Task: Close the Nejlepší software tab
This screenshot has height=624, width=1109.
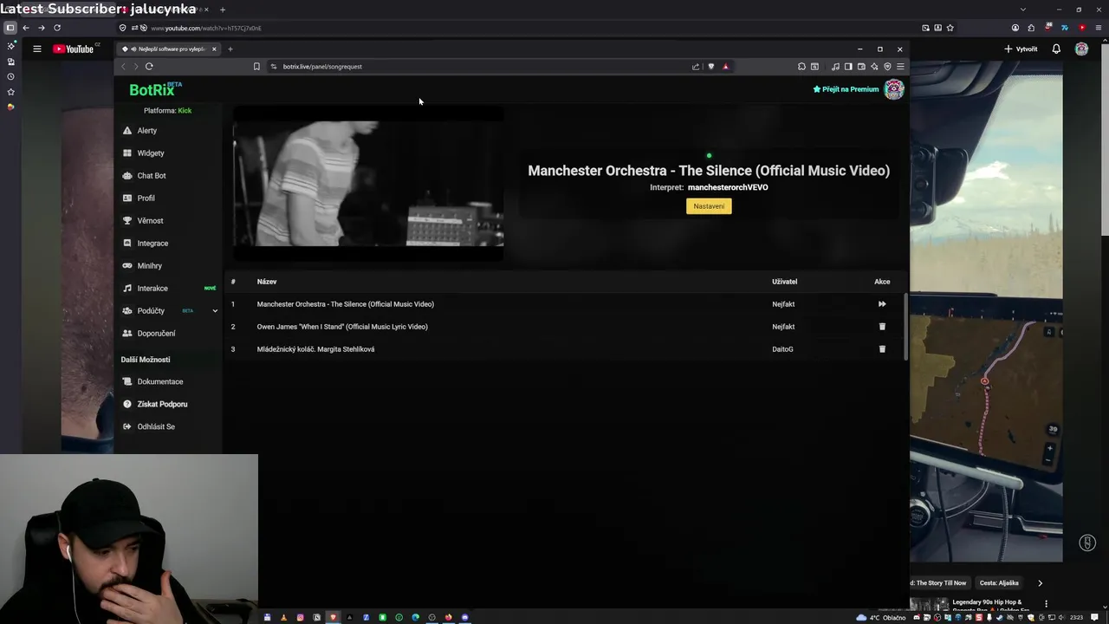Action: 214,49
